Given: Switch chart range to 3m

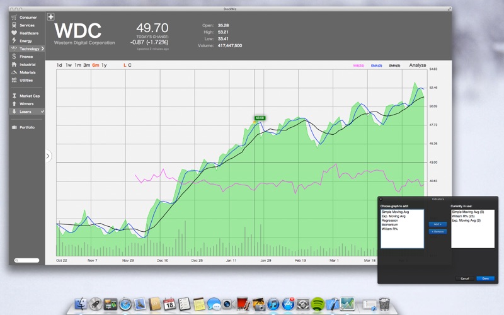Looking at the screenshot, I should (87, 65).
